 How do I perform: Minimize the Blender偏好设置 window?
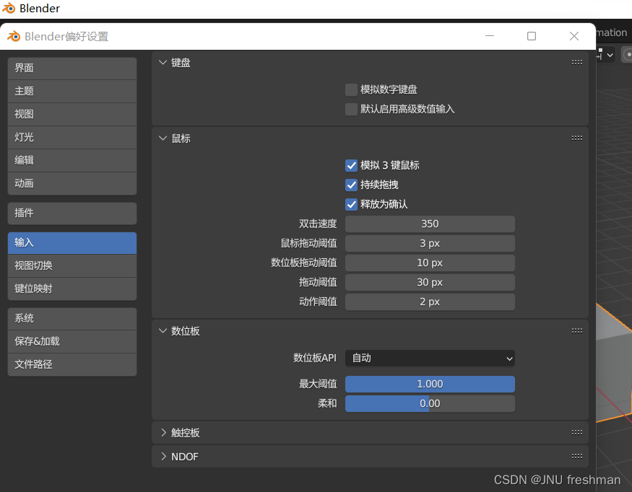point(489,36)
